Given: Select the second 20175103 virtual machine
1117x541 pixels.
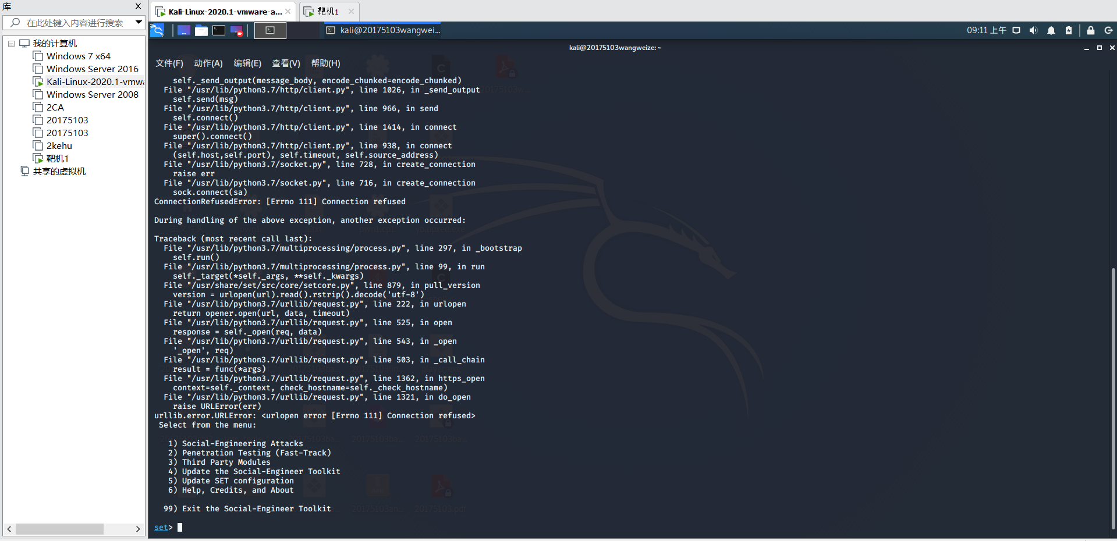Looking at the screenshot, I should point(67,133).
